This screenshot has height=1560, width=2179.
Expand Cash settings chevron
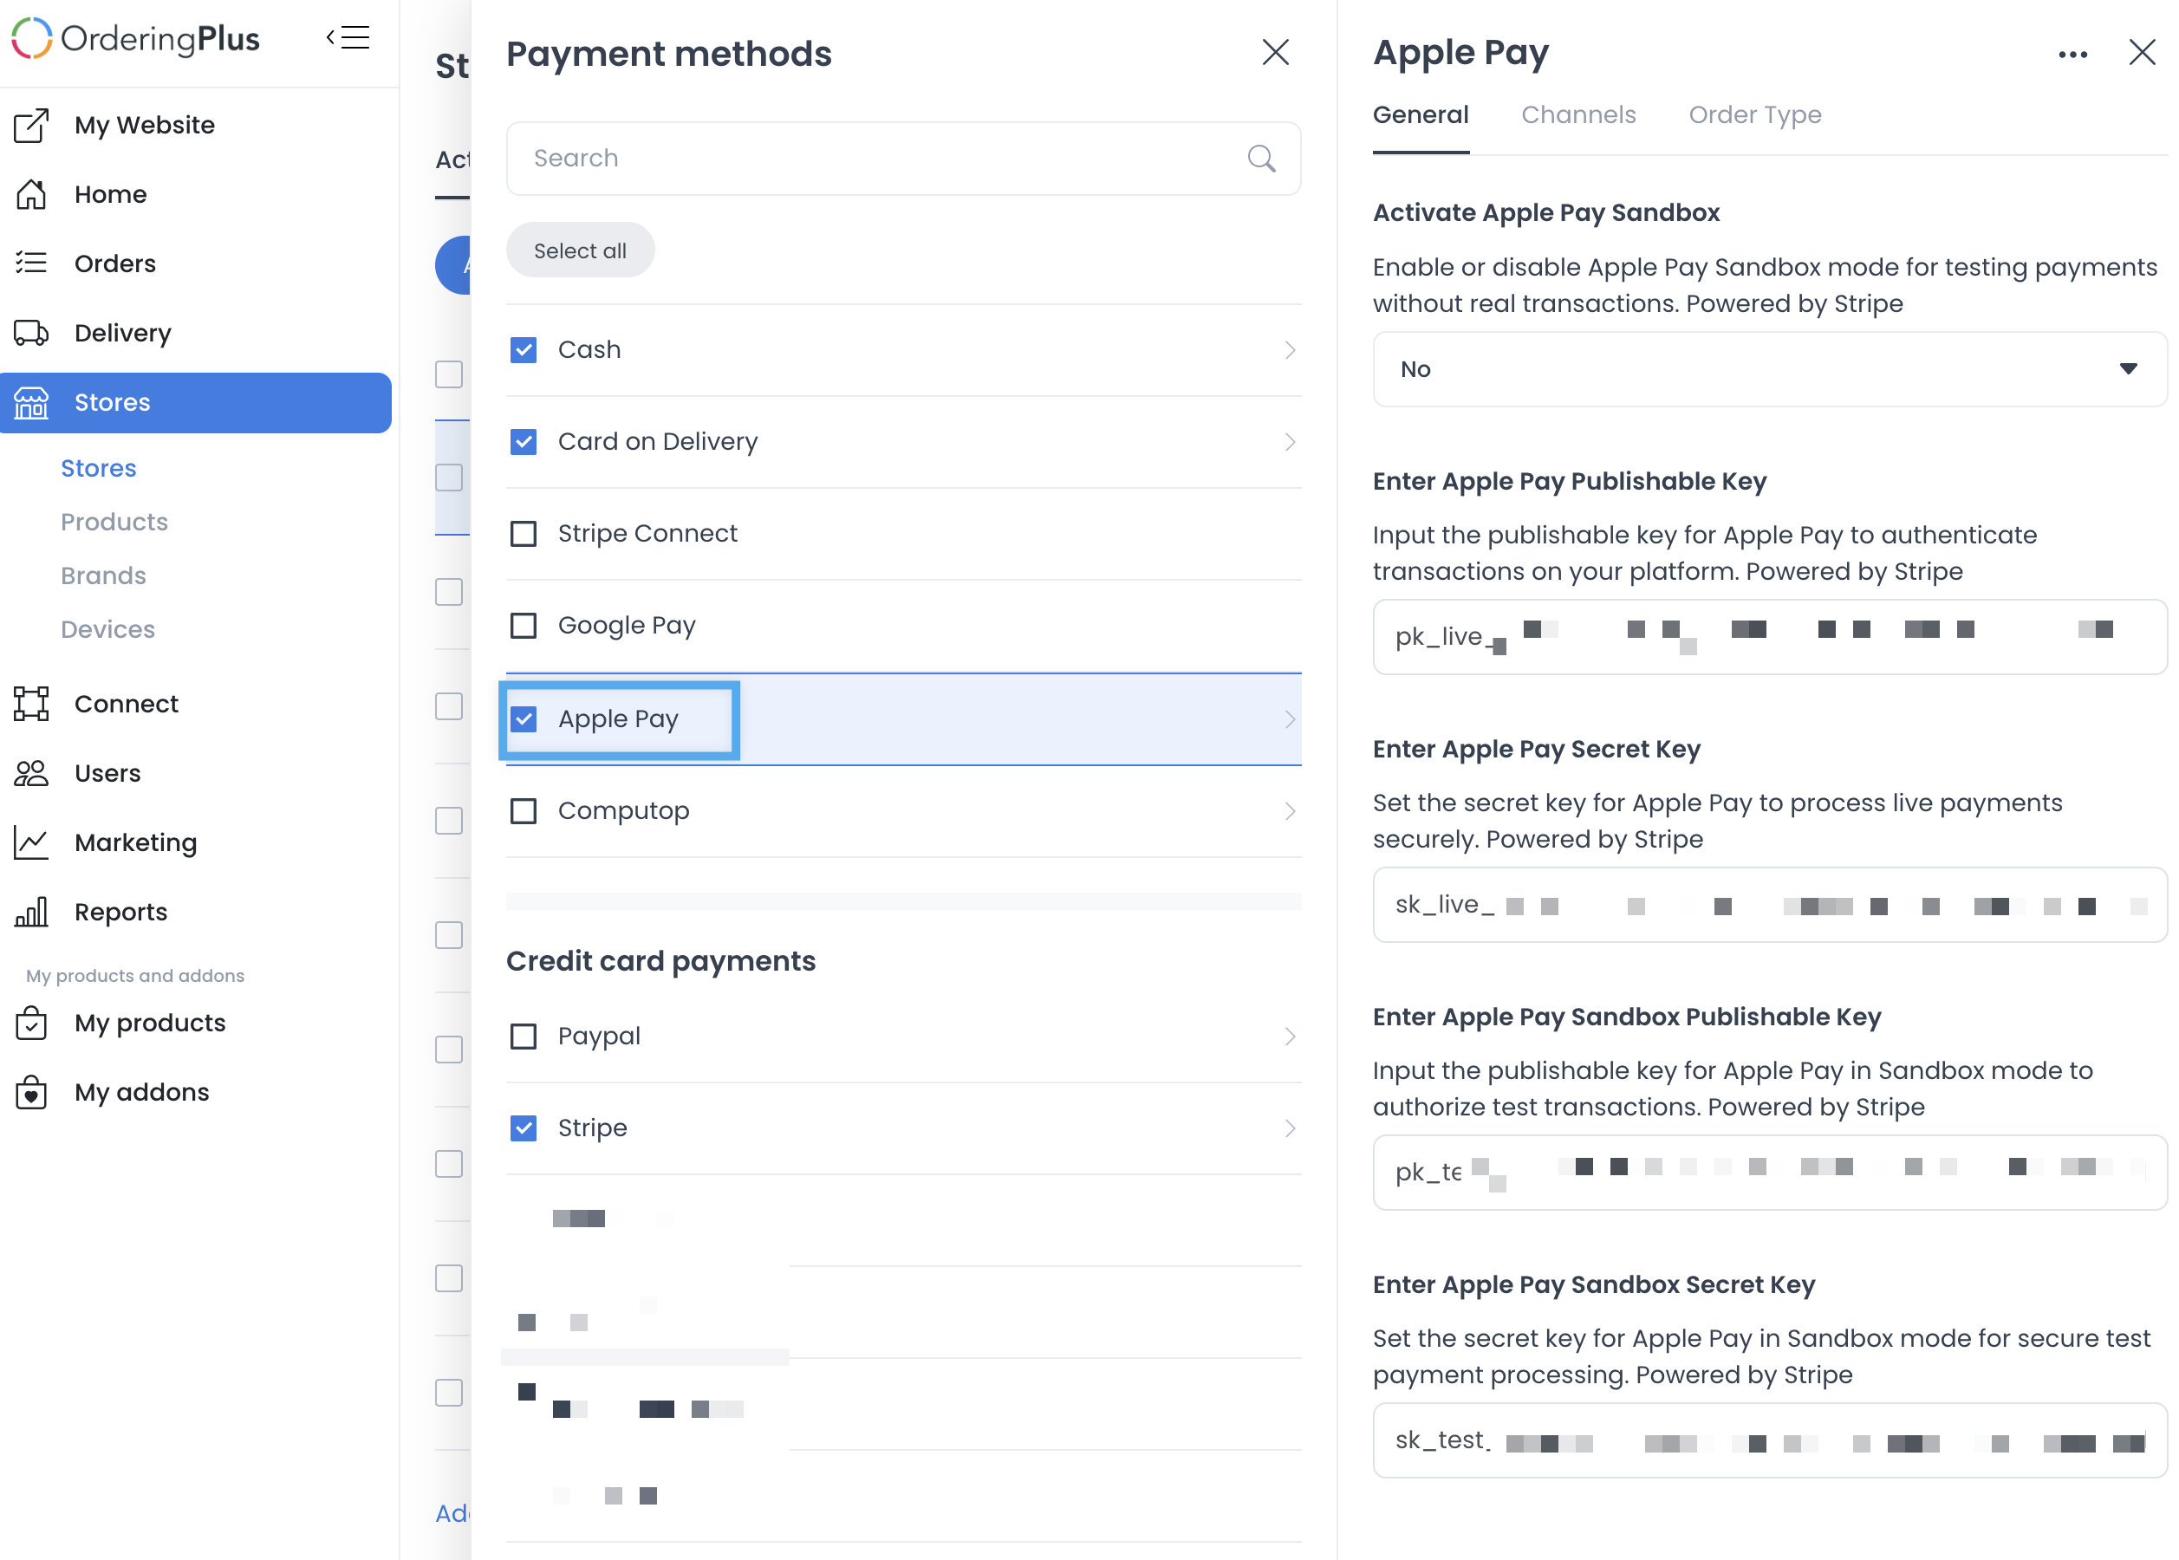pos(1290,349)
